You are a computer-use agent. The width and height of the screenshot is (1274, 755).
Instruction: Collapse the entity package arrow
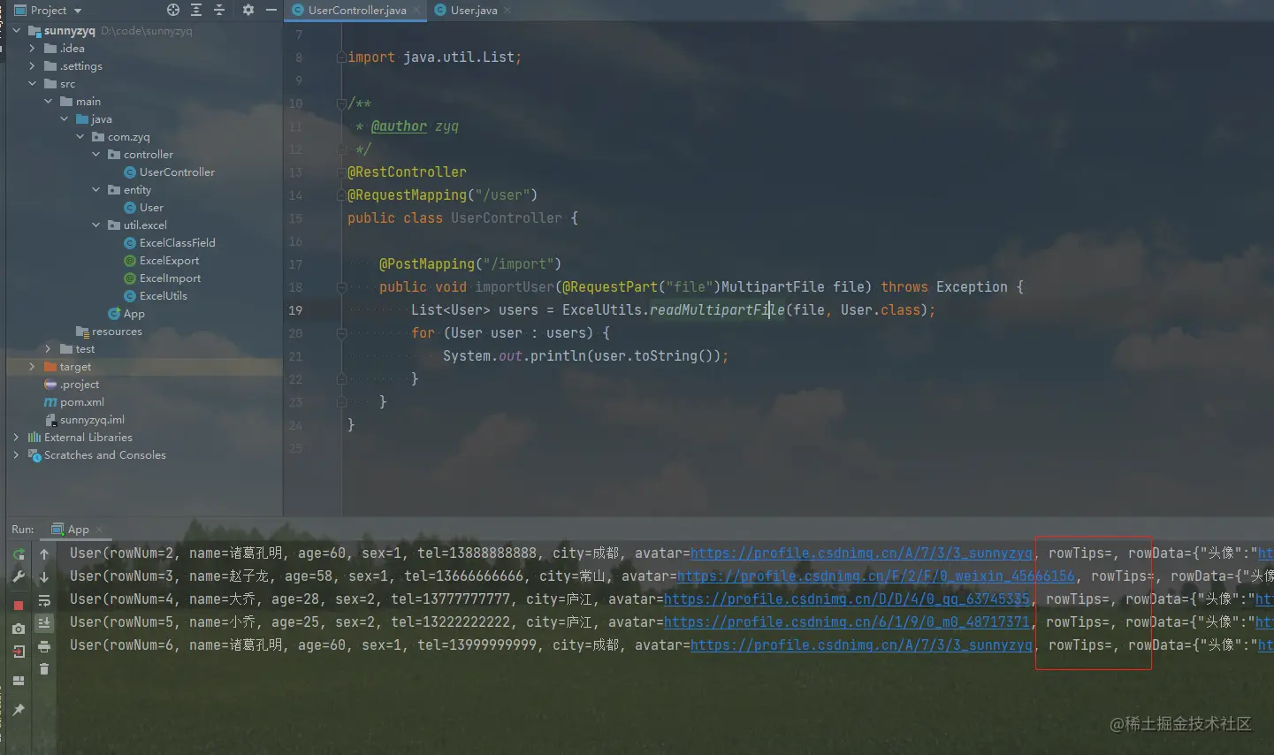tap(95, 190)
